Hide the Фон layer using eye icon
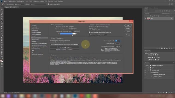The height and width of the screenshot is (98, 175). click(x=145, y=19)
